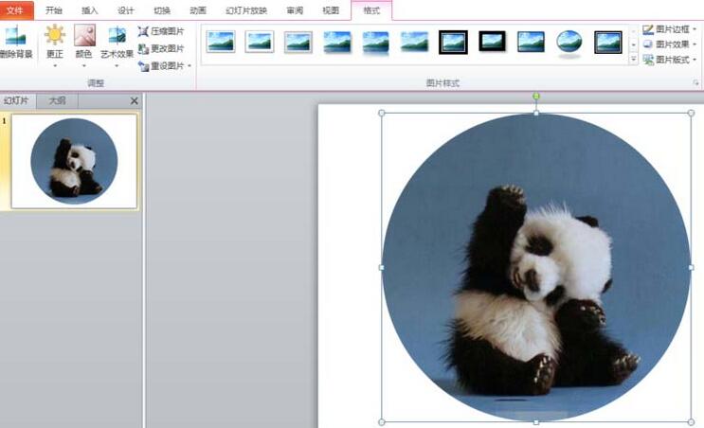Apply the Double Frame Black picture style
The height and width of the screenshot is (428, 704).
(453, 43)
